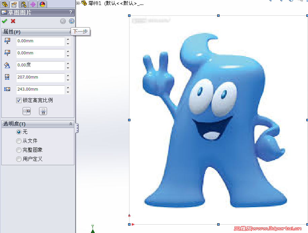Viewport: 308px width, 233px height.
Task: Open the ConfigurationManager tab
Action: click(24, 4)
